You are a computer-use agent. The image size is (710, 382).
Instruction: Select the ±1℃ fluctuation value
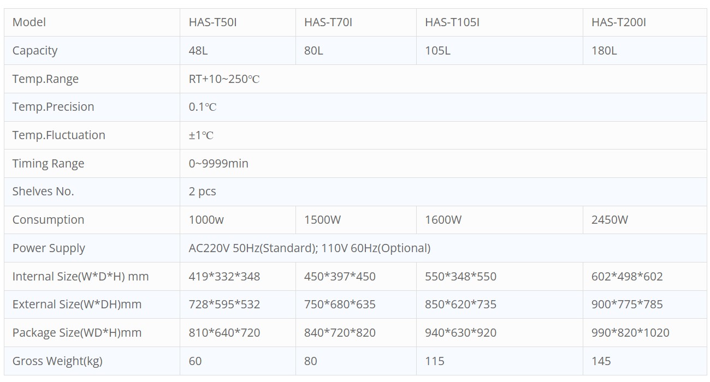coord(201,135)
